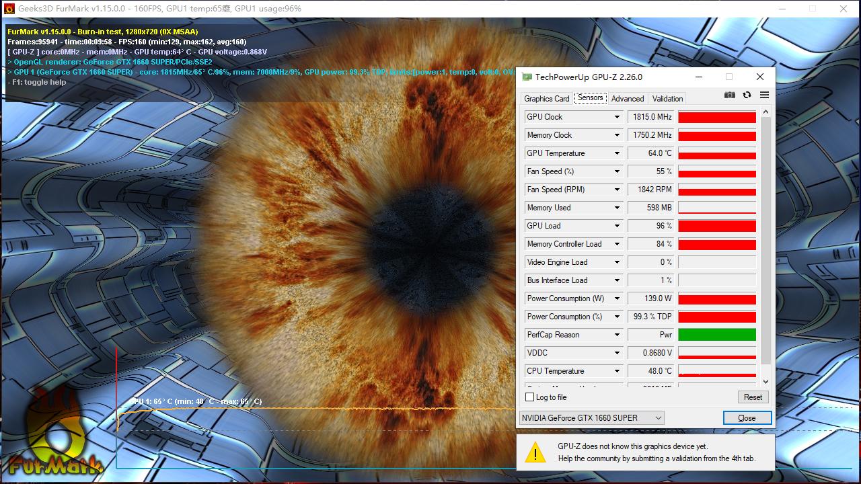The image size is (861, 484).
Task: Click the green PerfCap Reason bar
Action: [x=717, y=335]
